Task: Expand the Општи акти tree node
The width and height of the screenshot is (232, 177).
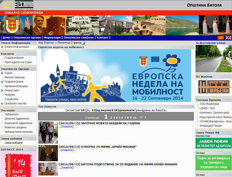Action: (2, 90)
